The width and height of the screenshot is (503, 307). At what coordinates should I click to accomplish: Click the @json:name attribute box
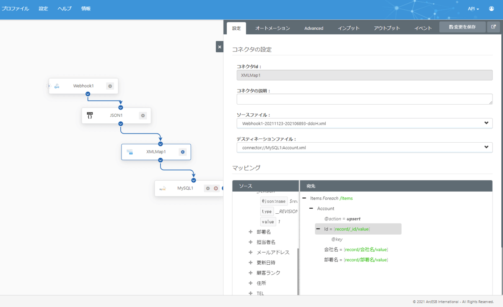pyautogui.click(x=274, y=201)
